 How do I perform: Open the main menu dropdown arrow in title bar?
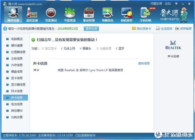tap(175, 3)
